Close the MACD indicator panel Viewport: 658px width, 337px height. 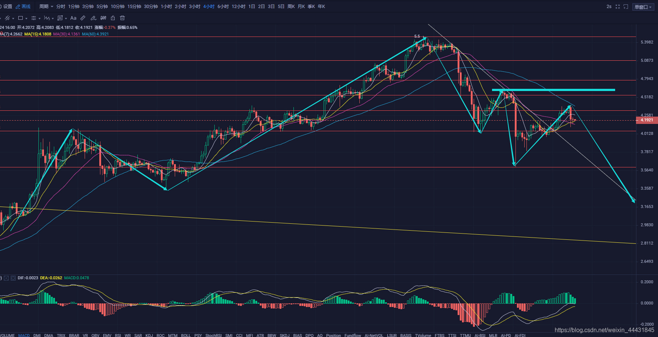[x=13, y=278]
